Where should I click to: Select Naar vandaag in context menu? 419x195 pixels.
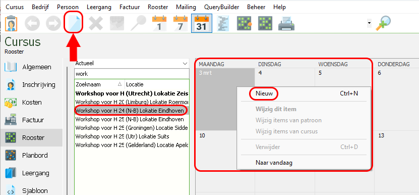coord(274,162)
